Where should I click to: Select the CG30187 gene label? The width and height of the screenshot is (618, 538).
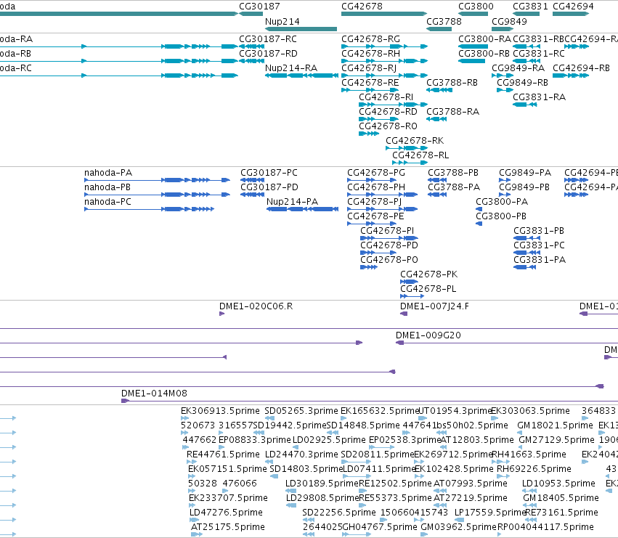[259, 7]
